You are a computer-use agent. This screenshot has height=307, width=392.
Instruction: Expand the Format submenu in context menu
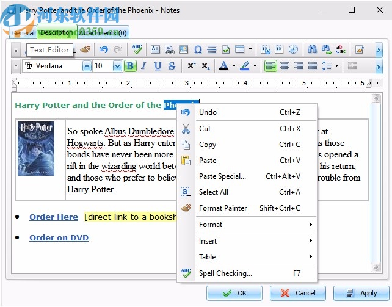click(x=256, y=225)
